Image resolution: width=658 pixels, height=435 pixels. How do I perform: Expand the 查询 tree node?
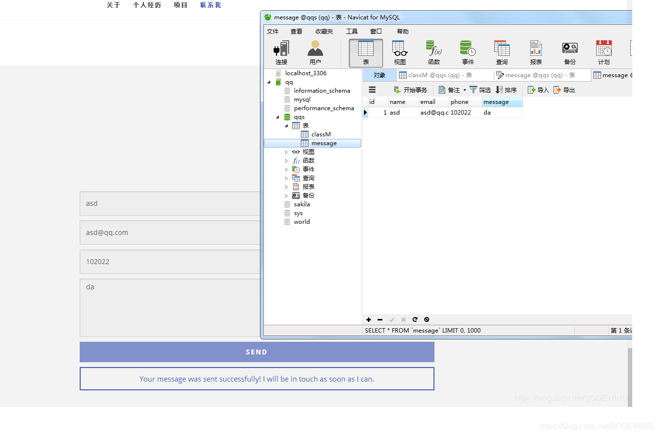tap(286, 178)
